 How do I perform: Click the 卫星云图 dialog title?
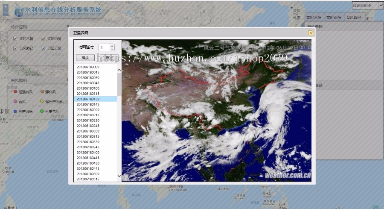point(81,32)
